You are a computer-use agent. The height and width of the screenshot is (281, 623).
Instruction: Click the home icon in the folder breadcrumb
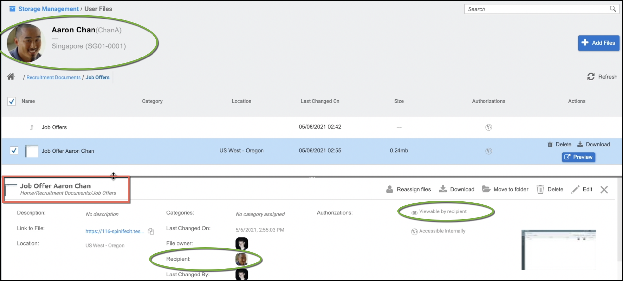(11, 77)
